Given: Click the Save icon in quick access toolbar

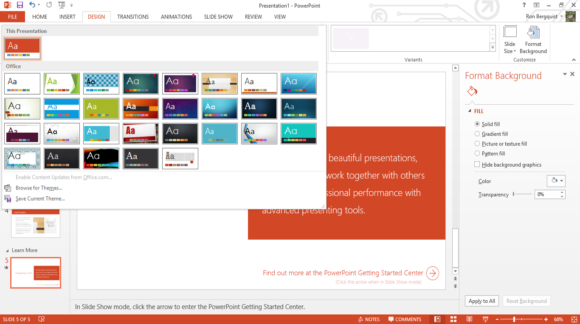Looking at the screenshot, I should click(x=20, y=5).
